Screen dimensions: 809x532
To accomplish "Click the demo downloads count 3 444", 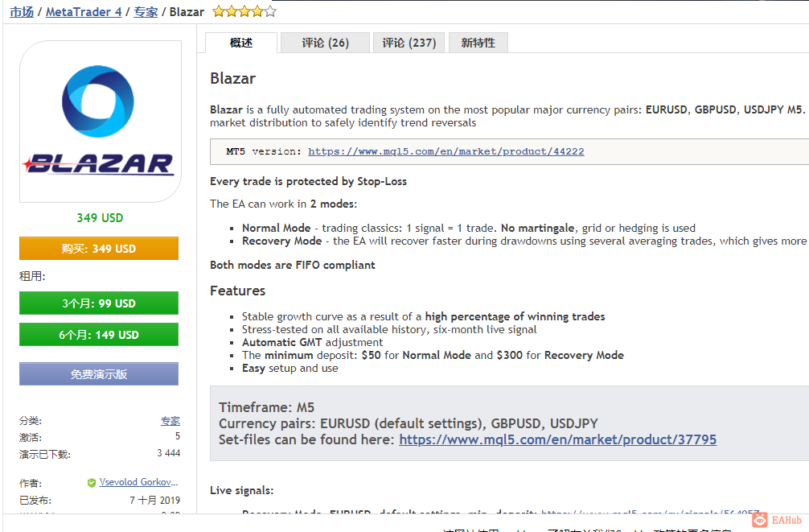I will pos(169,453).
